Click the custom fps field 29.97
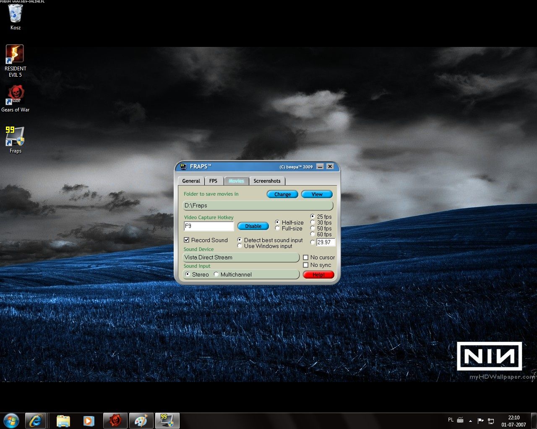Screen dimensions: 537x429 (326, 242)
